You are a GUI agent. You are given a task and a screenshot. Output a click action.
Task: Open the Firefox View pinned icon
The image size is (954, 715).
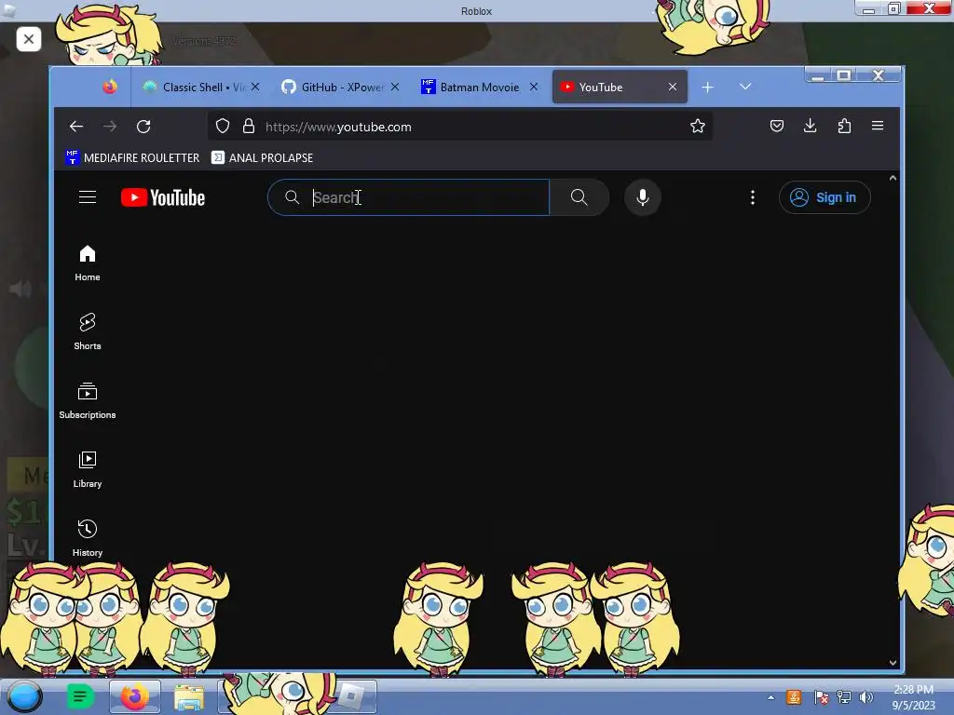[x=110, y=87]
